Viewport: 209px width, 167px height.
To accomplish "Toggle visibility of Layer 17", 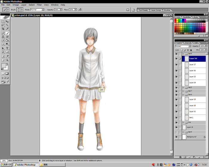I will (176, 64).
